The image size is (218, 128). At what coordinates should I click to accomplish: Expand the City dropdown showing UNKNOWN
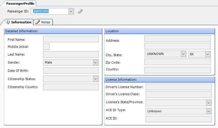point(183,54)
